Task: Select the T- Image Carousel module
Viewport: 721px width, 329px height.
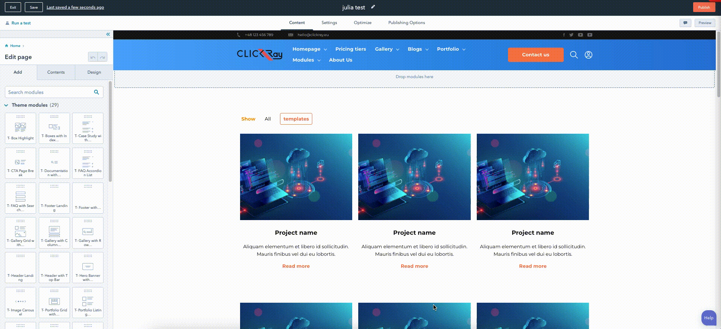Action: 21,303
